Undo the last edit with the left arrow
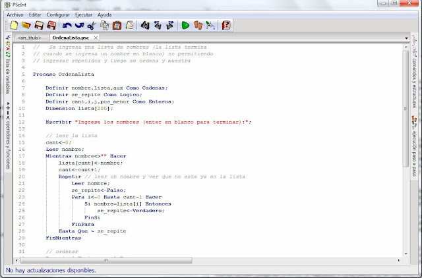 pos(67,26)
